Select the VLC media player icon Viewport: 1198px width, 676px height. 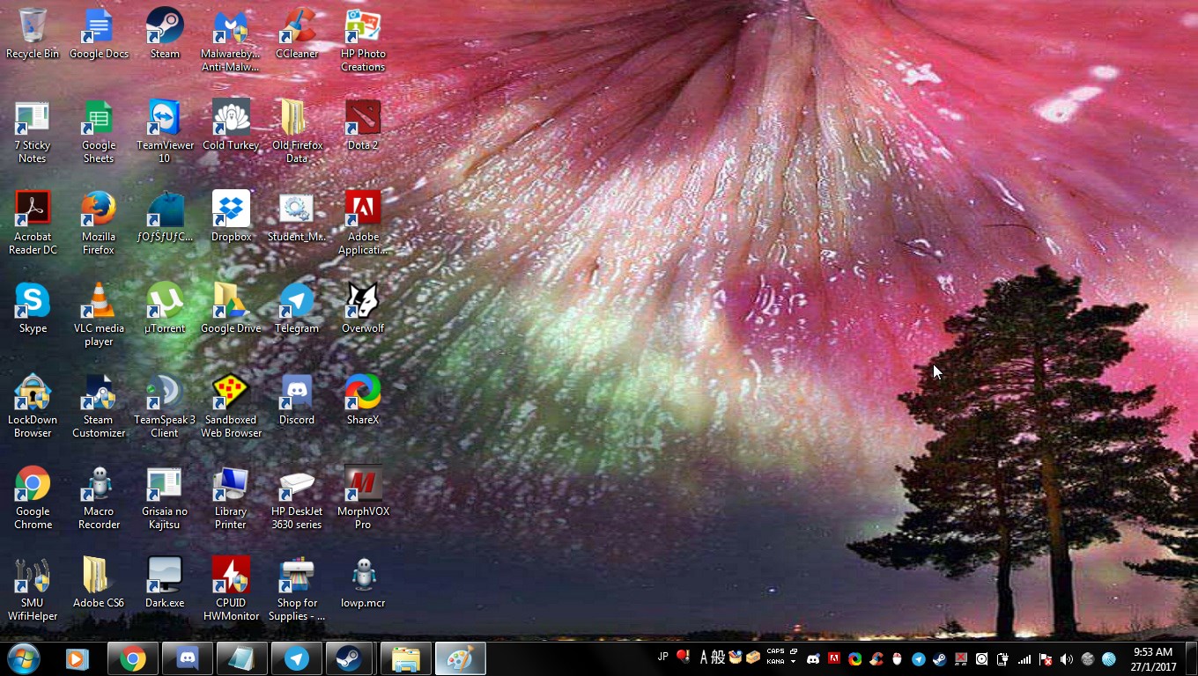(x=99, y=315)
